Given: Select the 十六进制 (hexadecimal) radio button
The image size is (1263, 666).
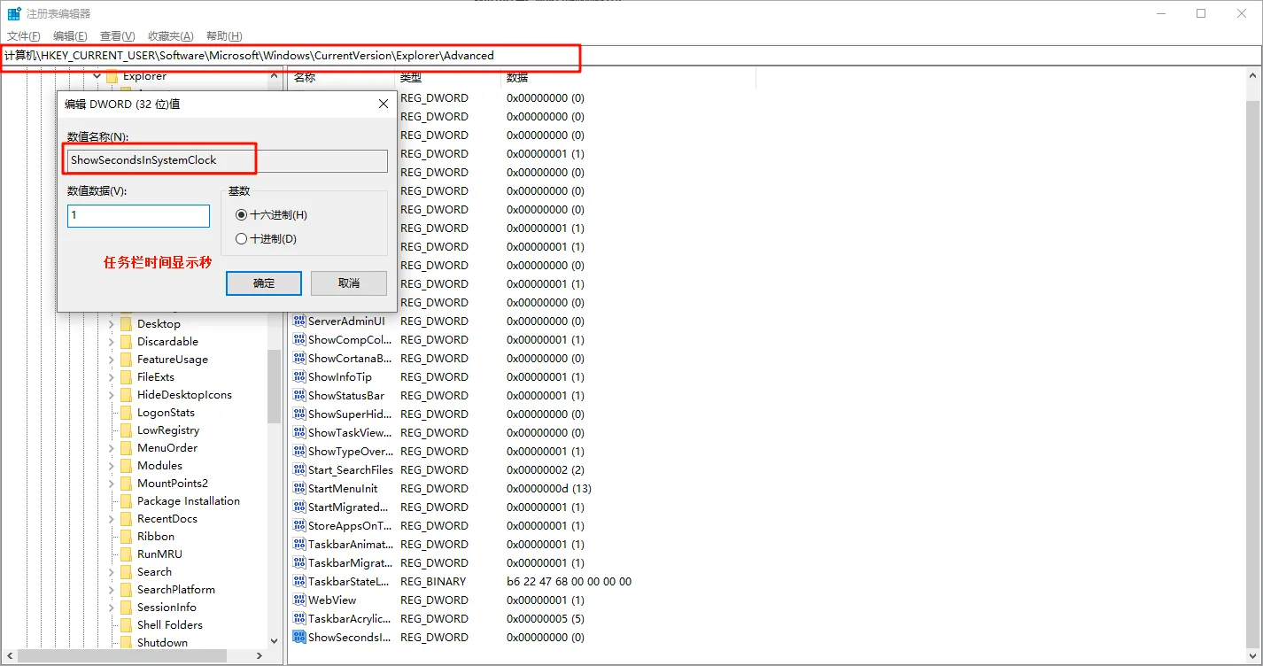Looking at the screenshot, I should [241, 215].
